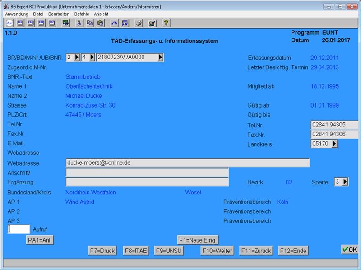Open the Sparte dropdown arrow
Image resolution: width=361 pixels, height=270 pixels.
[x=345, y=182]
